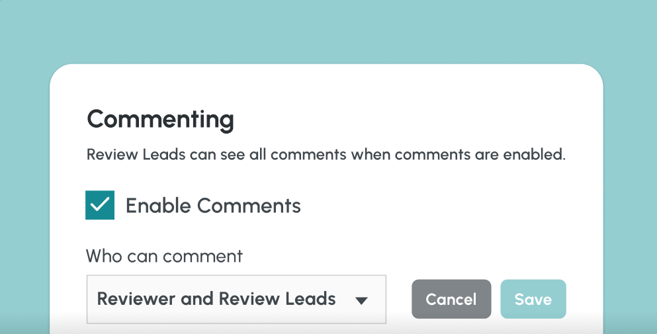Image resolution: width=657 pixels, height=334 pixels.
Task: Click the Commenting heading
Action: [x=160, y=120]
